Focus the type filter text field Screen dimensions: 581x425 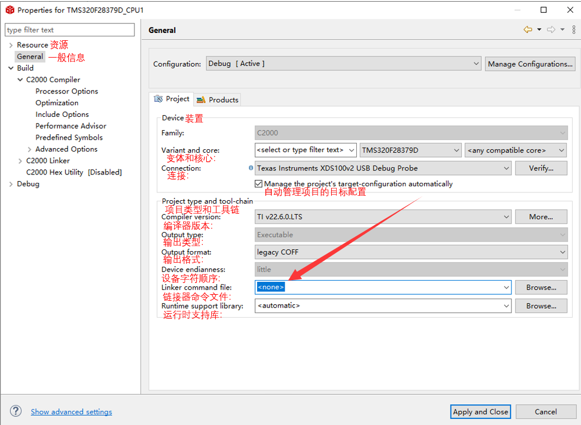pyautogui.click(x=69, y=30)
